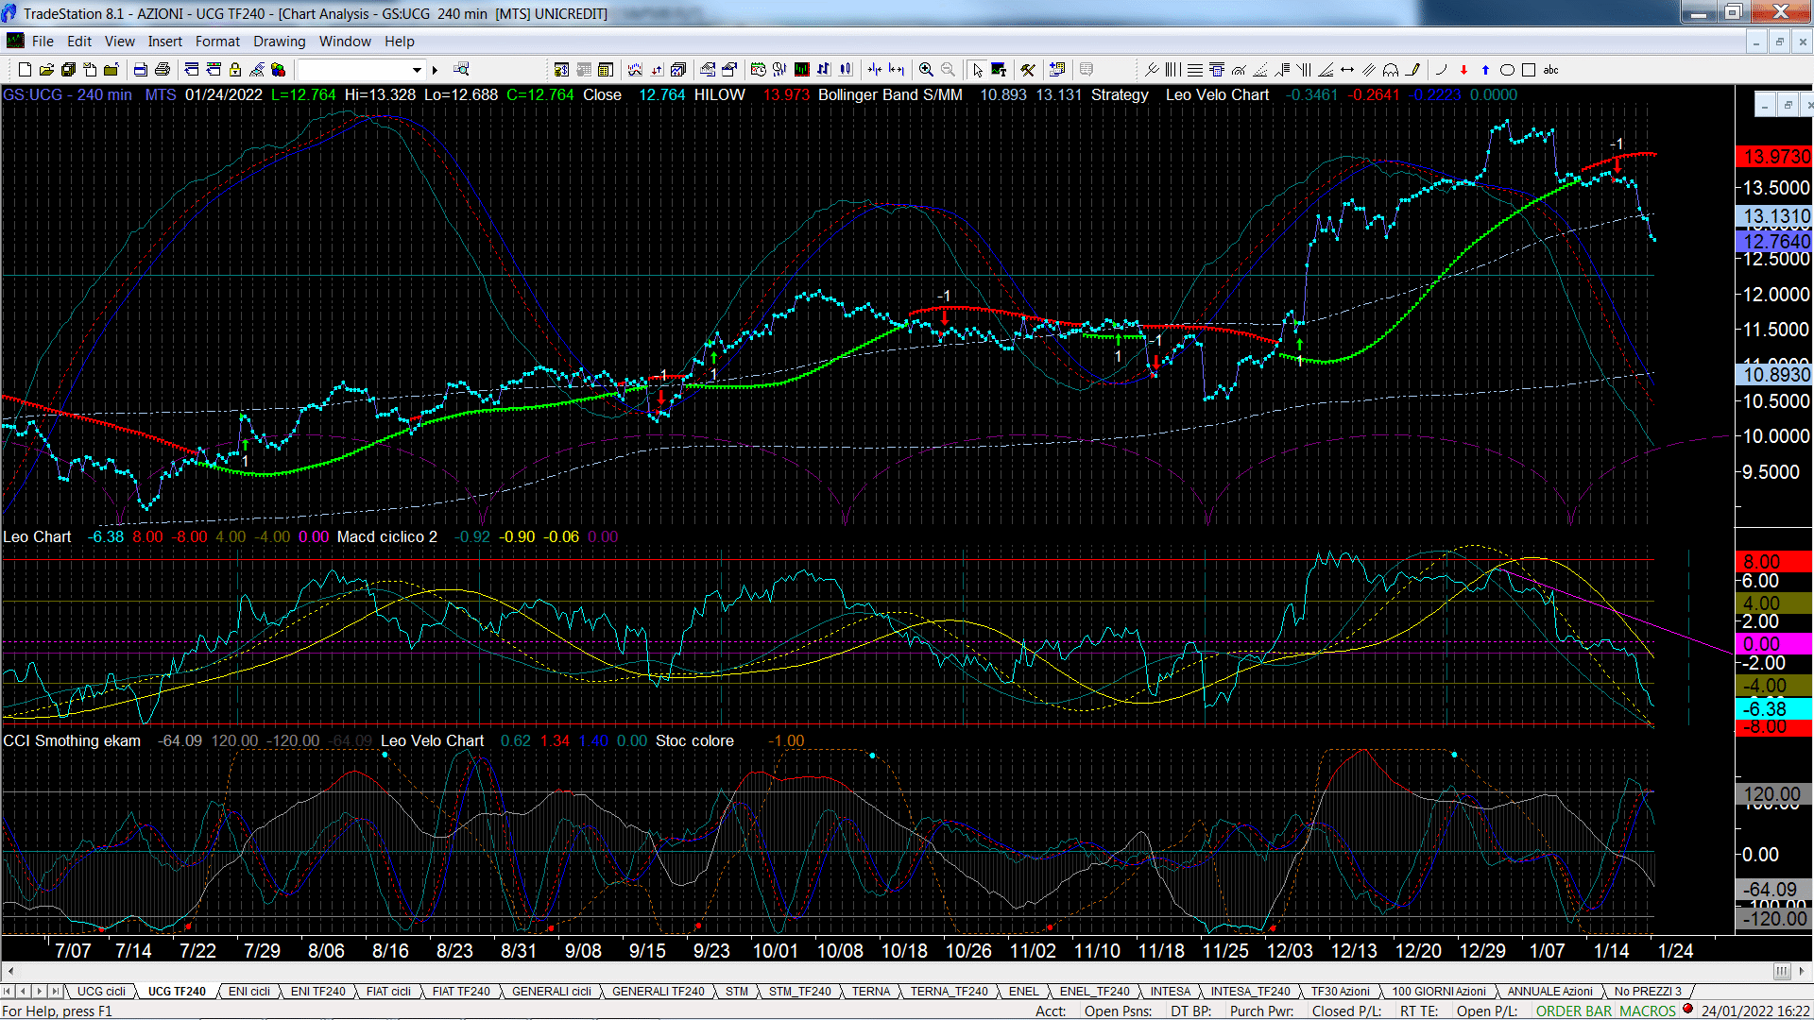Click the green chart window icon

tap(802, 70)
